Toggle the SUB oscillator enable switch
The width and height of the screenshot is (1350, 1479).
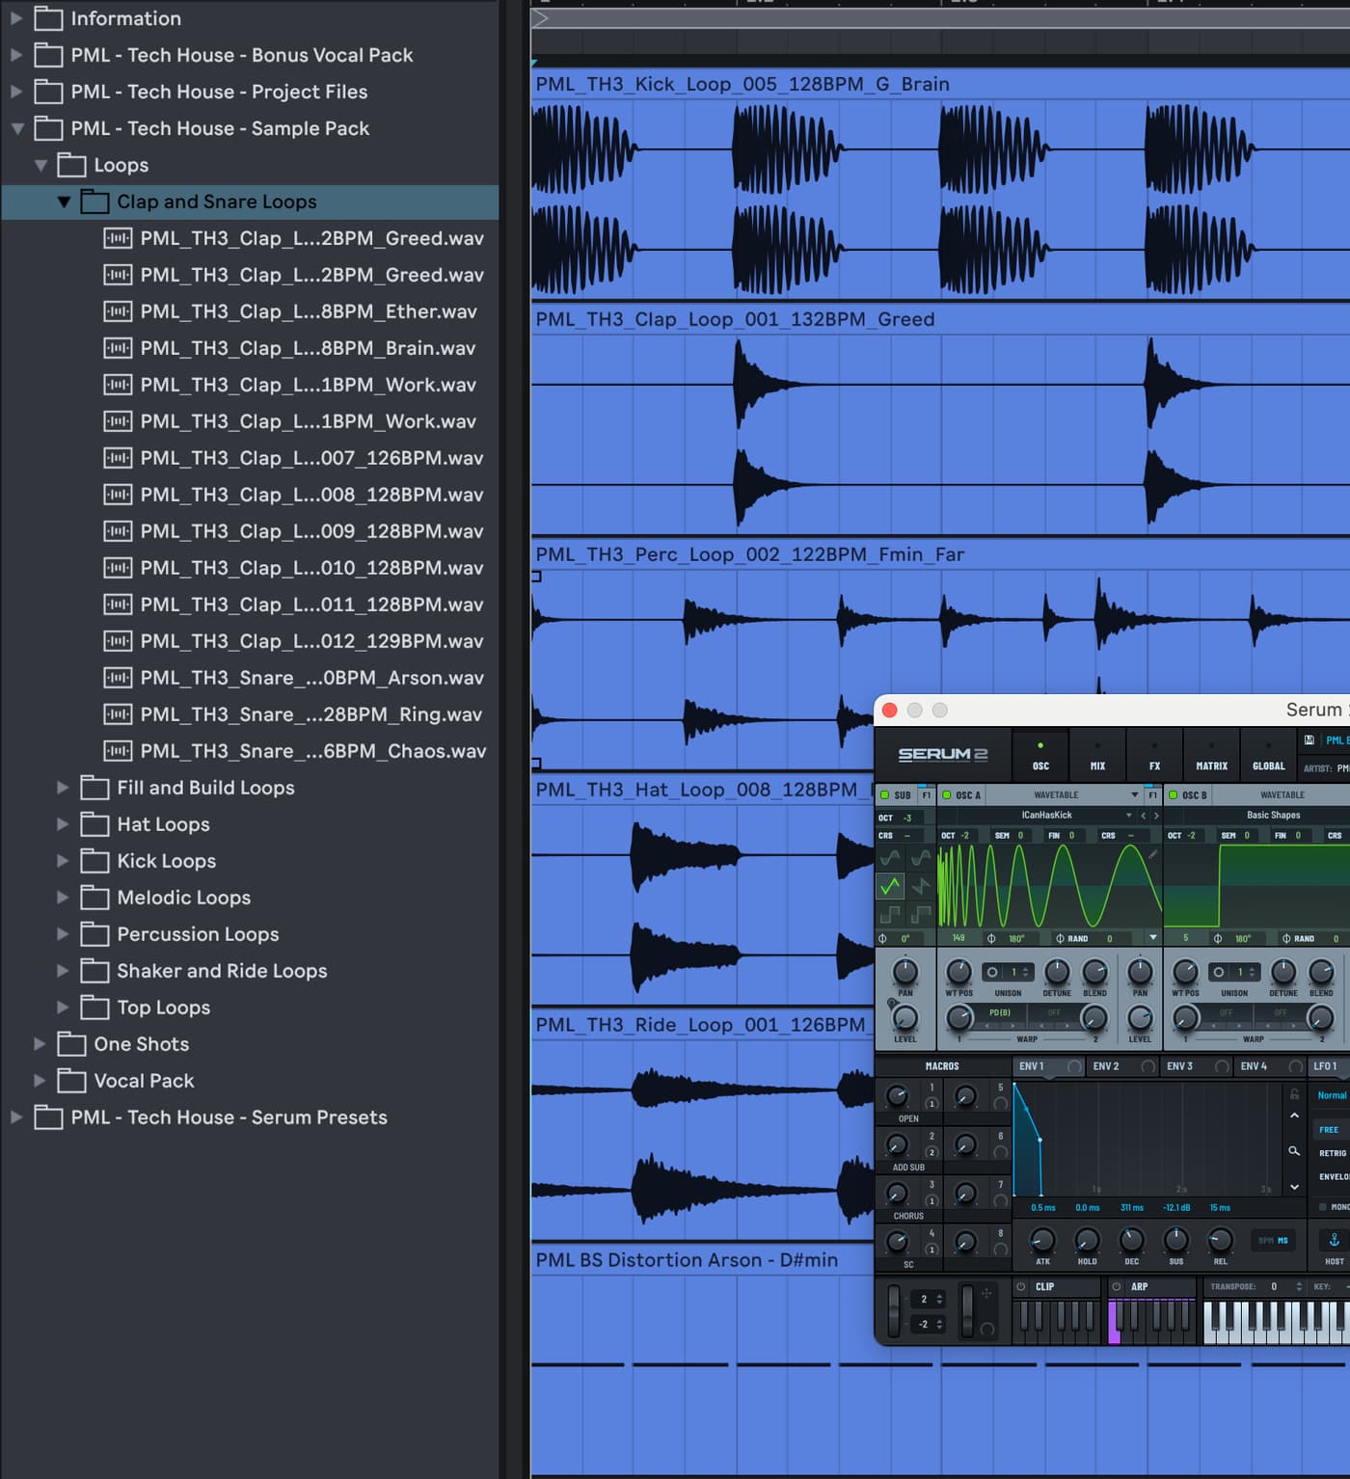pyautogui.click(x=884, y=795)
